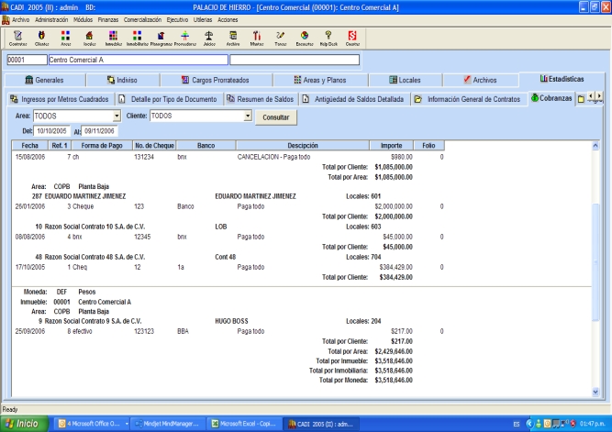Expand the Area dropdown showing TODOS
The width and height of the screenshot is (612, 432).
(117, 116)
